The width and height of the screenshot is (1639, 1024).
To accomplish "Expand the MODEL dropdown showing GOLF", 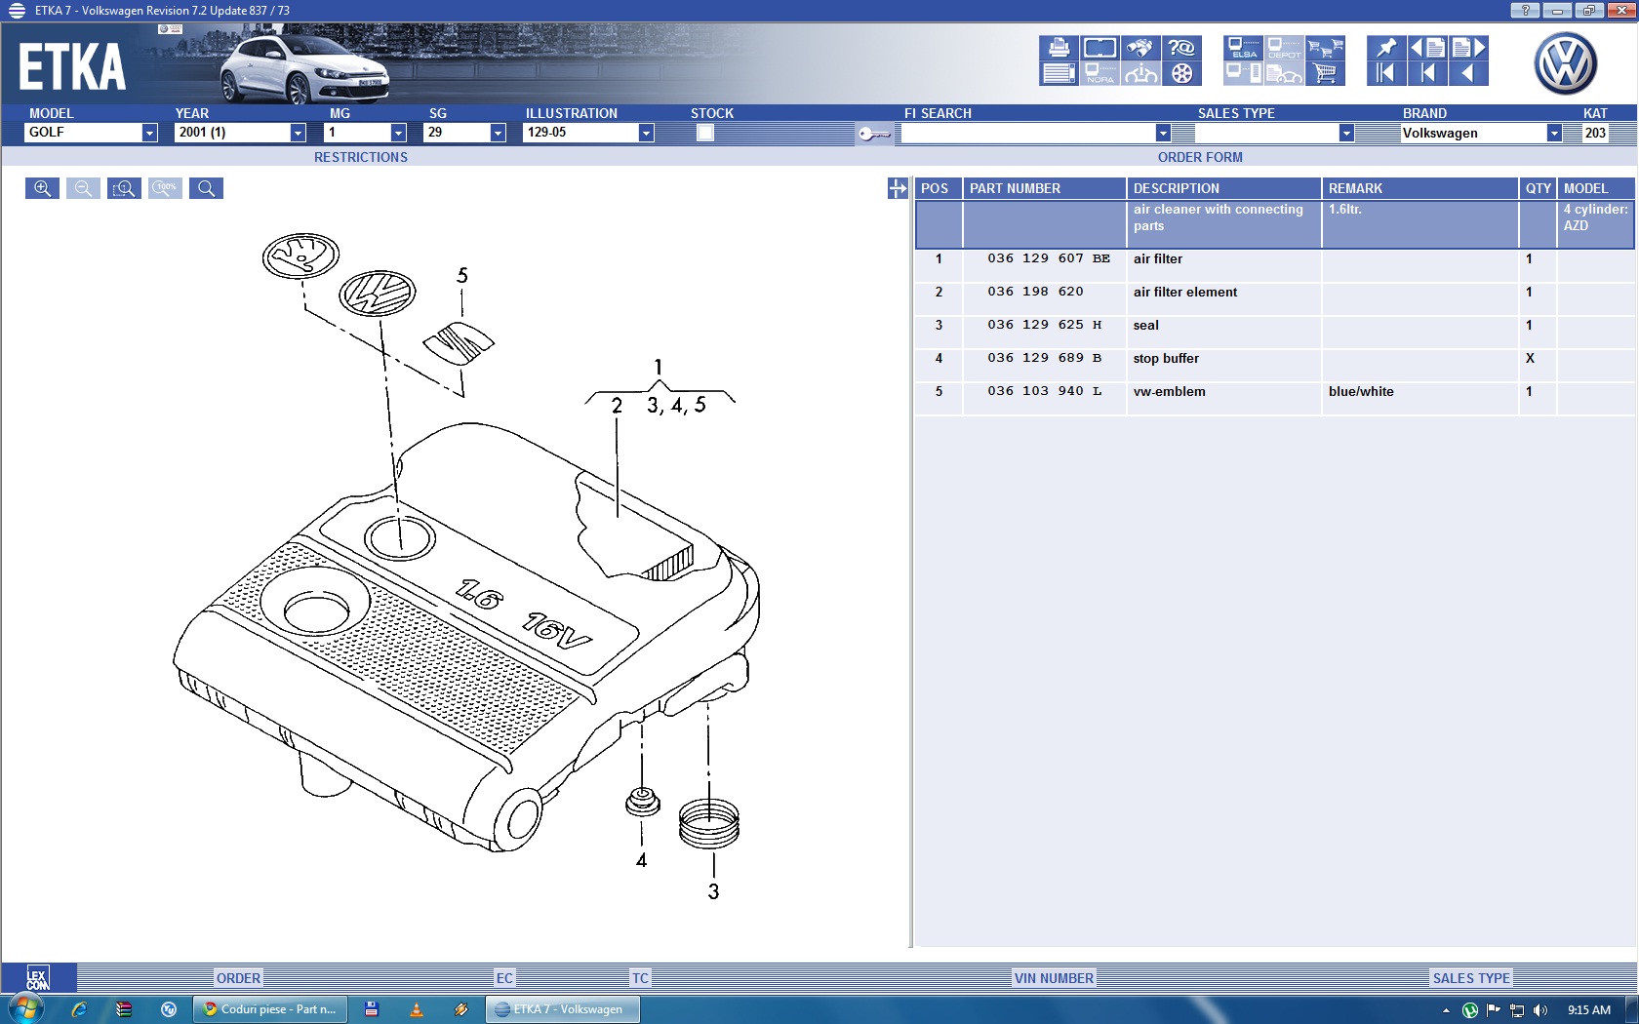I will pos(149,133).
